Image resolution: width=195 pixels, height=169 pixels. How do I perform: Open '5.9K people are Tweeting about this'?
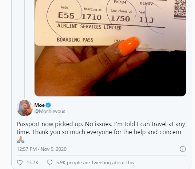(95, 162)
